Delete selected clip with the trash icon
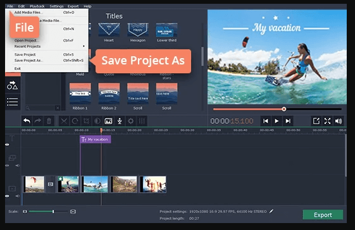The width and height of the screenshot is (355, 230). [x=49, y=121]
